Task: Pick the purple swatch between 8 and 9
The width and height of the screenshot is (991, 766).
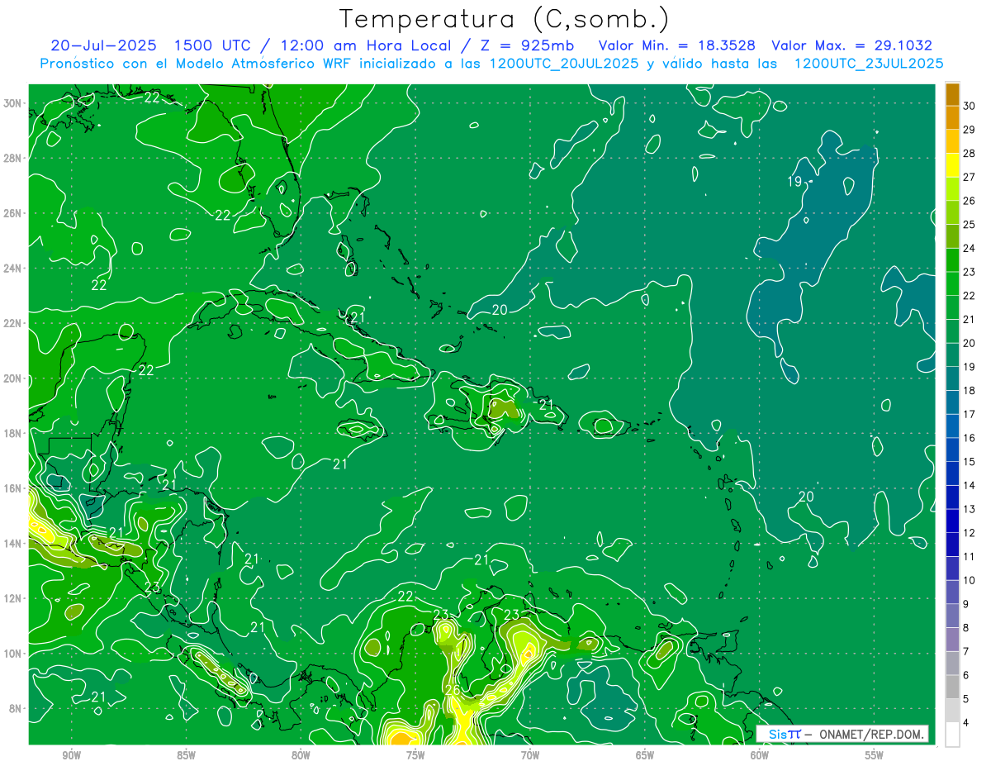Action: click(952, 616)
